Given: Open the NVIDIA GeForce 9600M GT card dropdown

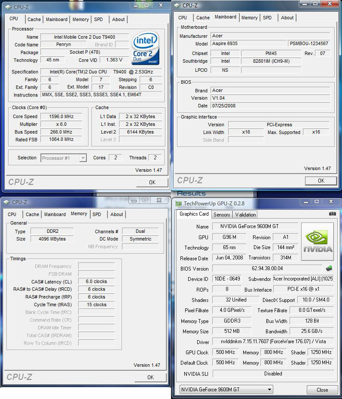Looking at the screenshot, I should pyautogui.click(x=226, y=389).
